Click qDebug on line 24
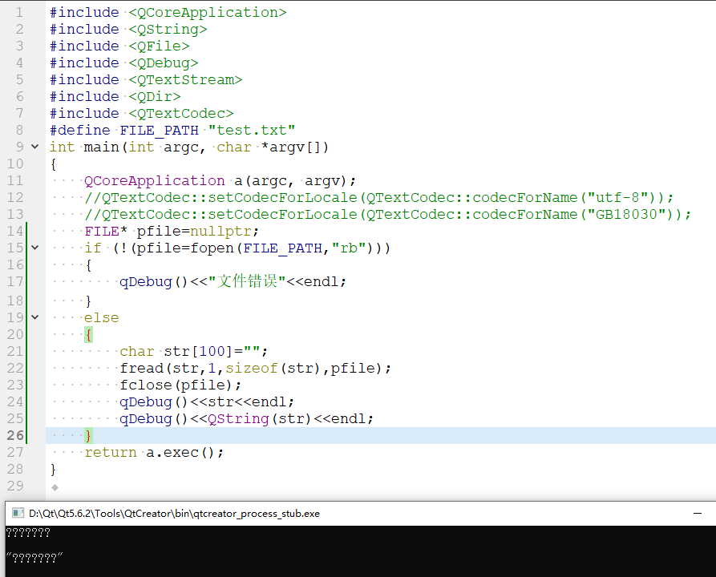Image resolution: width=716 pixels, height=577 pixels. tap(146, 402)
